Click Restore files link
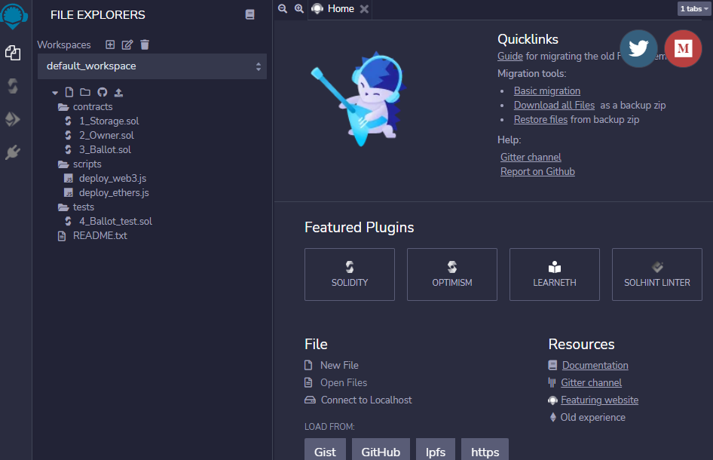The image size is (713, 460). pos(540,120)
